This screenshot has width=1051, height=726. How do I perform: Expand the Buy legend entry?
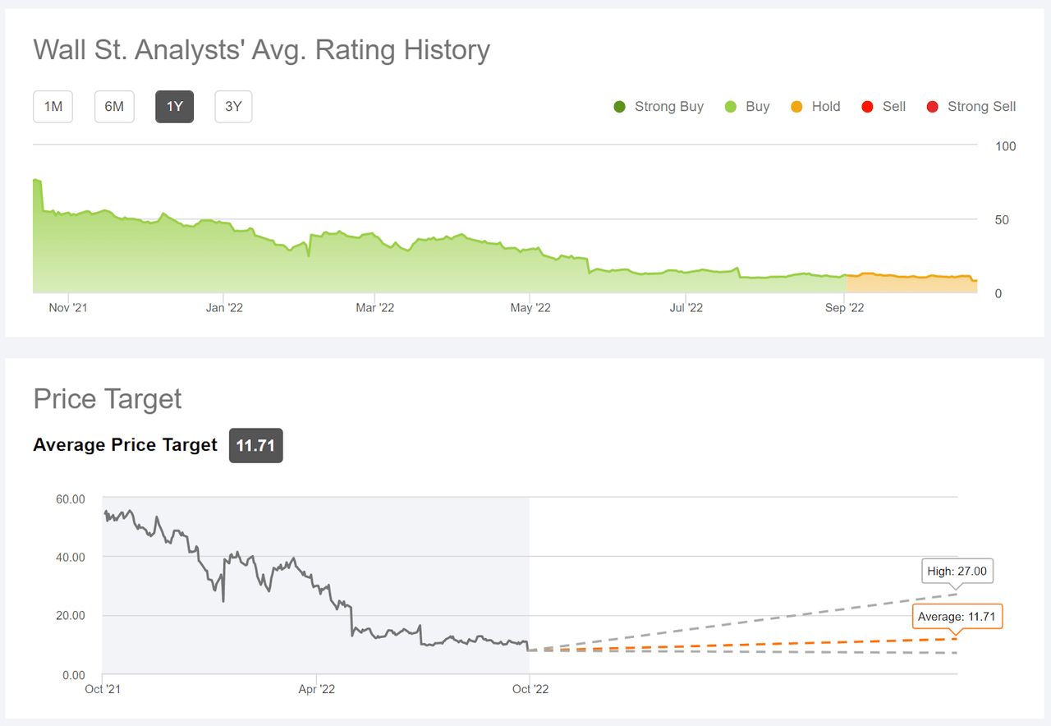[x=747, y=106]
